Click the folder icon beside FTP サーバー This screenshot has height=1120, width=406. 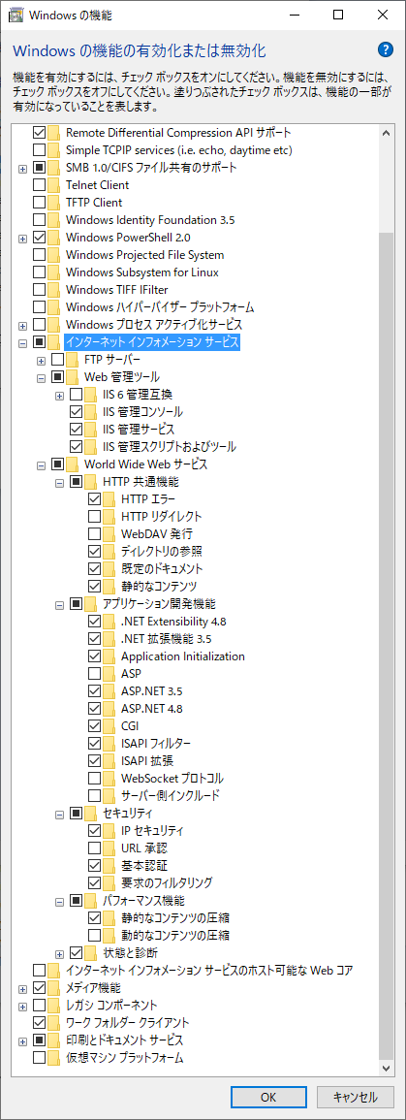tap(72, 360)
